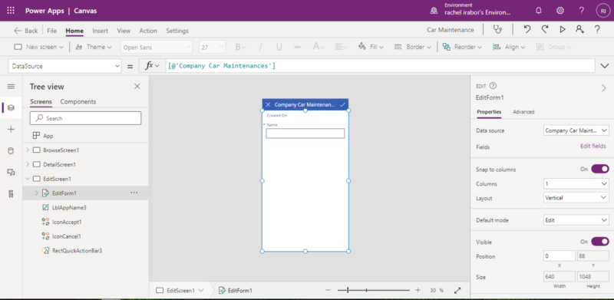The image size is (614, 300).
Task: Expand the DetailScreen1 node
Action: [28, 164]
